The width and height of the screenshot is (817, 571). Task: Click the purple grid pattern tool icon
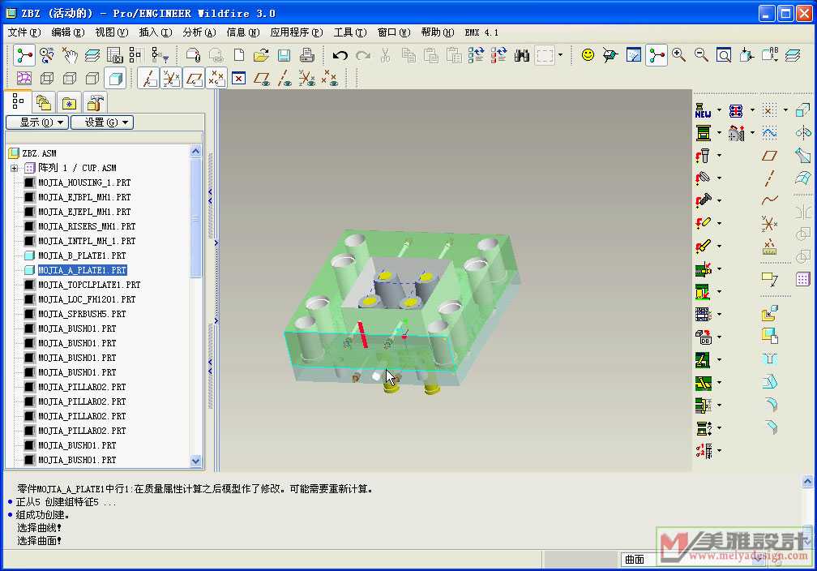[802, 279]
